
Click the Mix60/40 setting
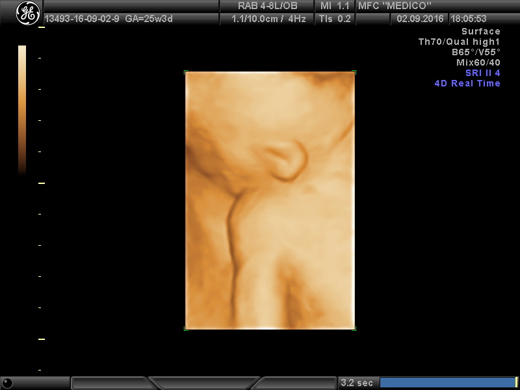[478, 62]
